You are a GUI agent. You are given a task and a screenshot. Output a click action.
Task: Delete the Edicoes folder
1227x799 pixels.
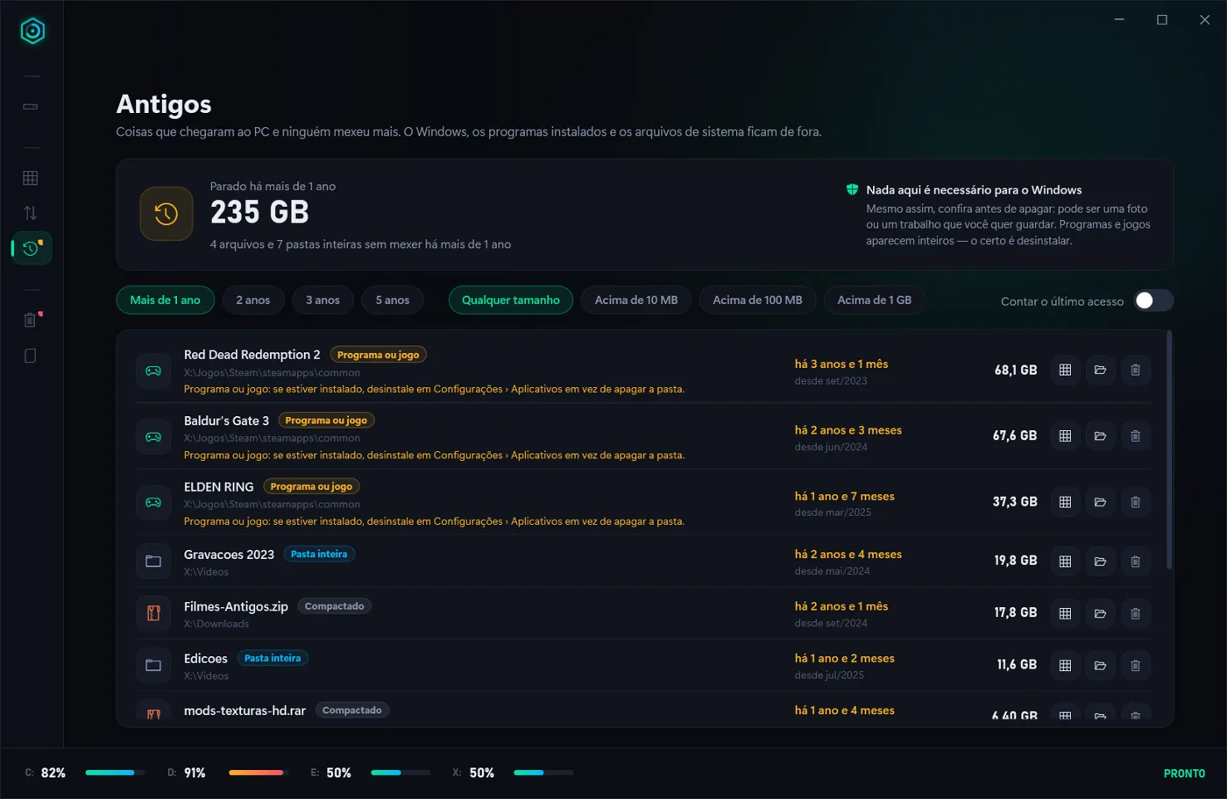(1135, 666)
